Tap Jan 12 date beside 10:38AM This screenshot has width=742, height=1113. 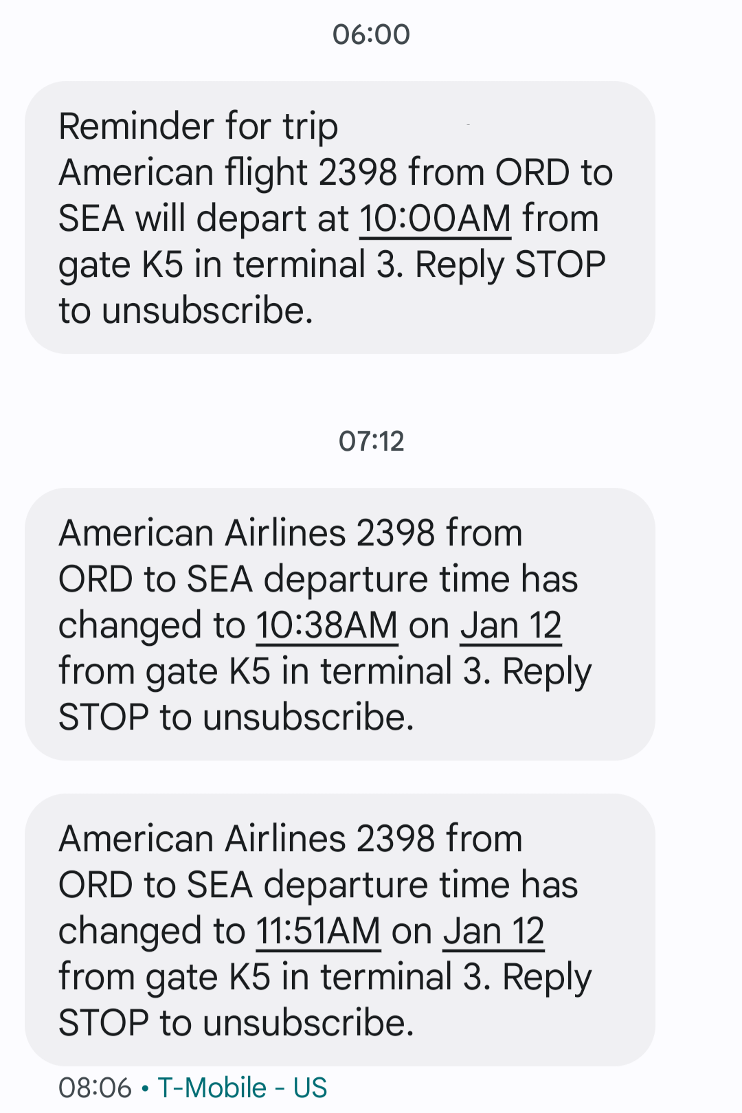click(x=511, y=626)
